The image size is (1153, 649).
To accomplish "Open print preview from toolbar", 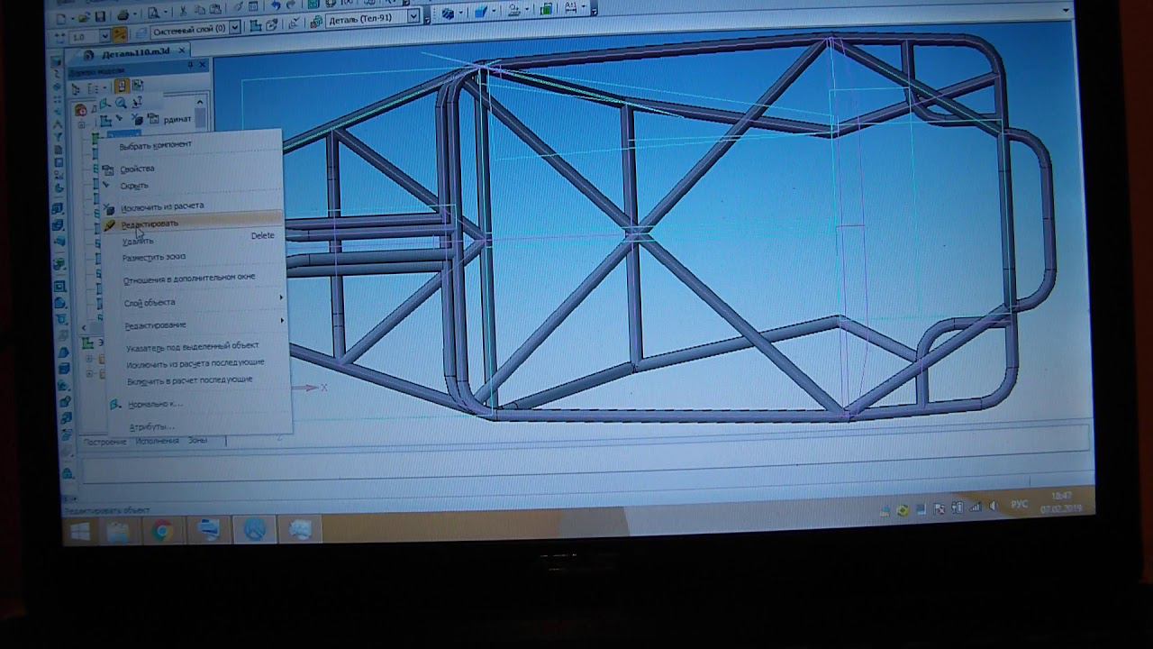I will point(153,14).
